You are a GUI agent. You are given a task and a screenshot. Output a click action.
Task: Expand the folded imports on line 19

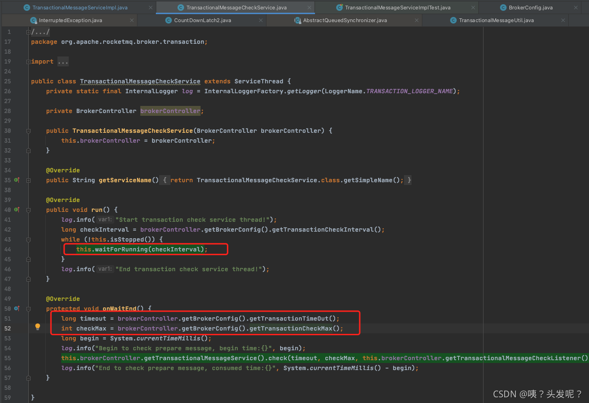[28, 62]
